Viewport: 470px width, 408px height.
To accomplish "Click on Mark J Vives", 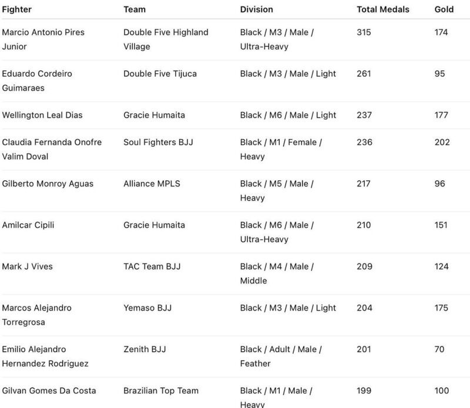I will tap(27, 267).
